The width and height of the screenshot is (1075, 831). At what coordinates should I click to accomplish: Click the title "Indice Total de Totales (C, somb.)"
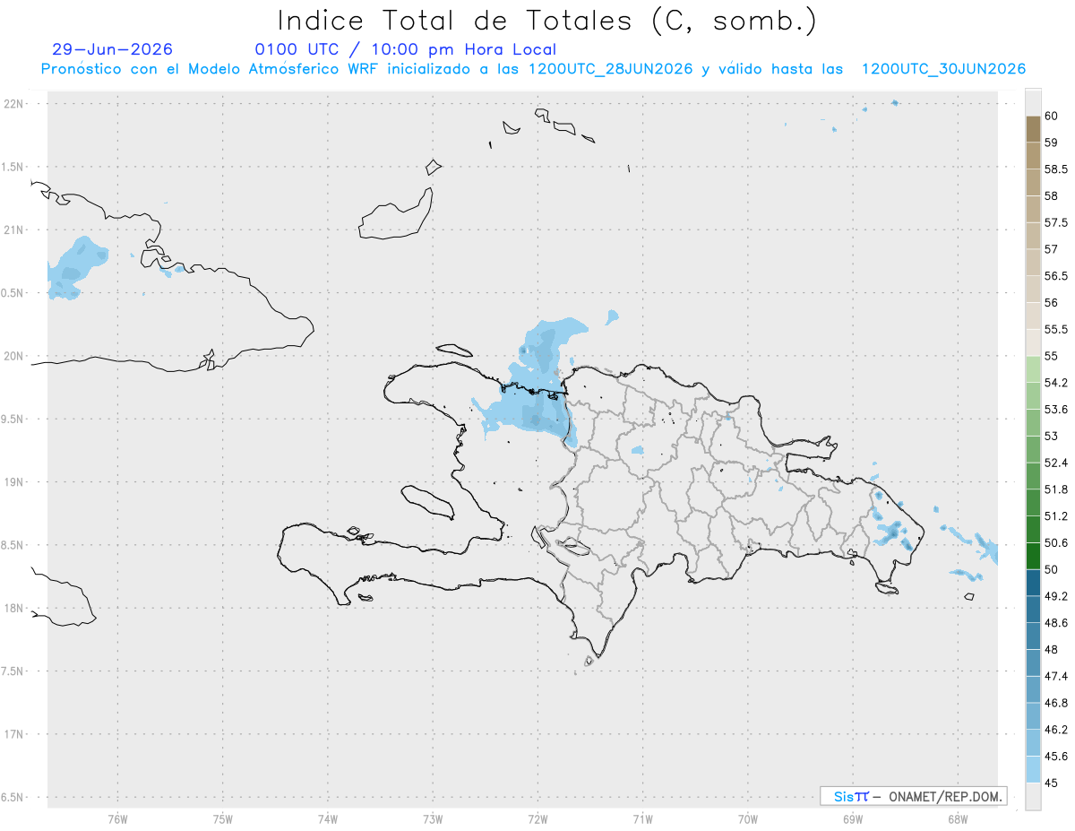(x=547, y=21)
